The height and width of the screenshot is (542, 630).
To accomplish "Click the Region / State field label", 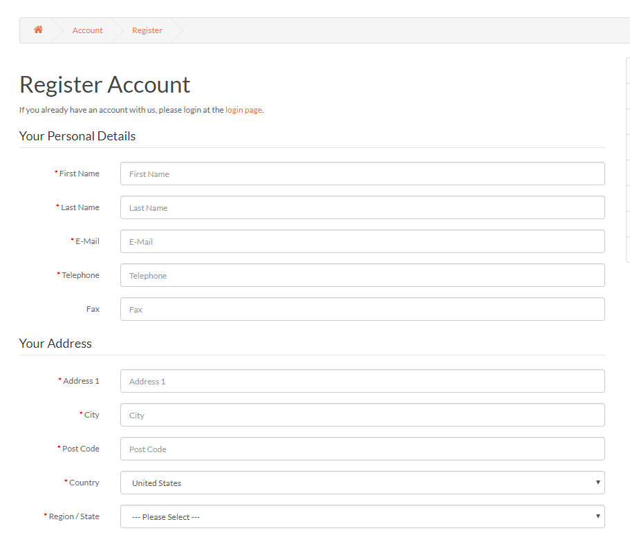I will (74, 516).
